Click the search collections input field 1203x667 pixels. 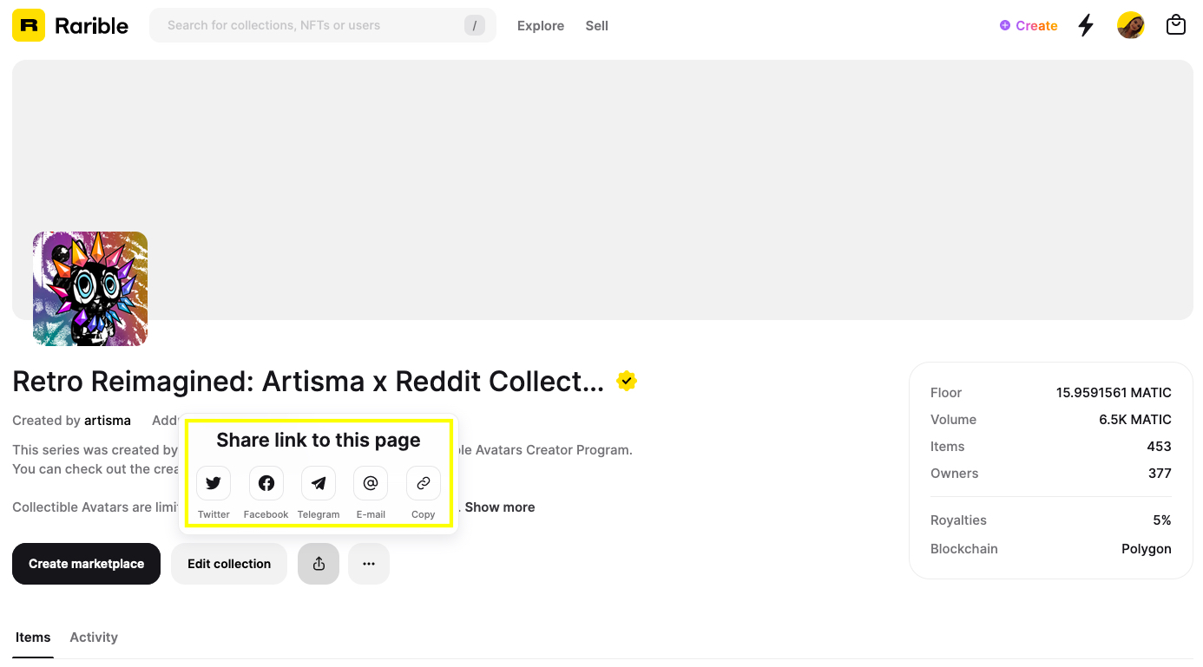(x=323, y=25)
